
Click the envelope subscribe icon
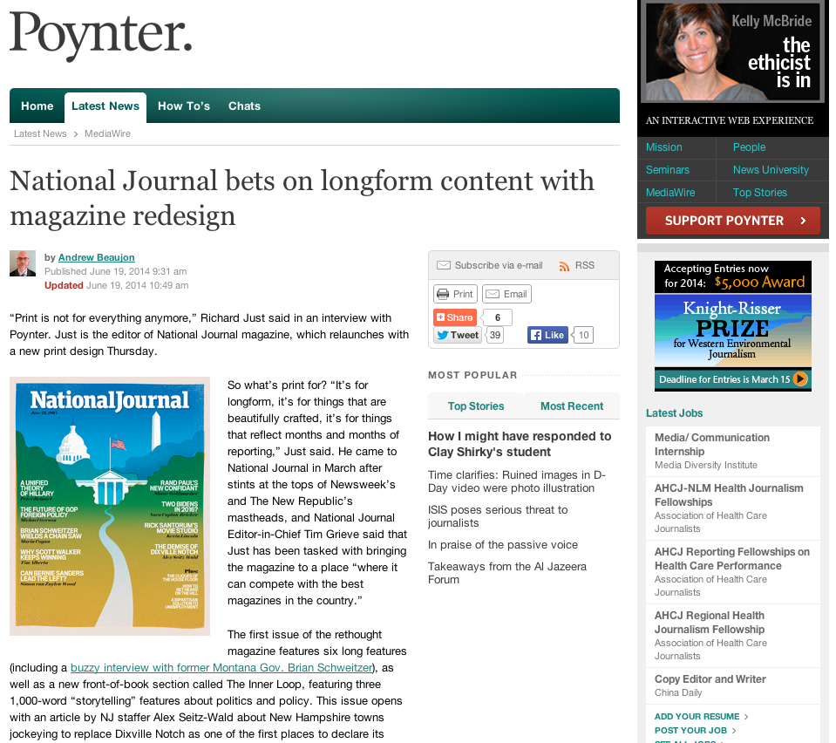444,266
